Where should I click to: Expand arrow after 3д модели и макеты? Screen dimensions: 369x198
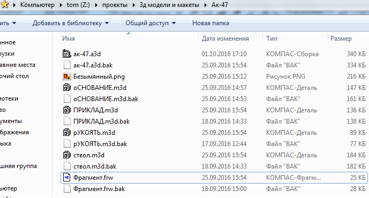206,5
